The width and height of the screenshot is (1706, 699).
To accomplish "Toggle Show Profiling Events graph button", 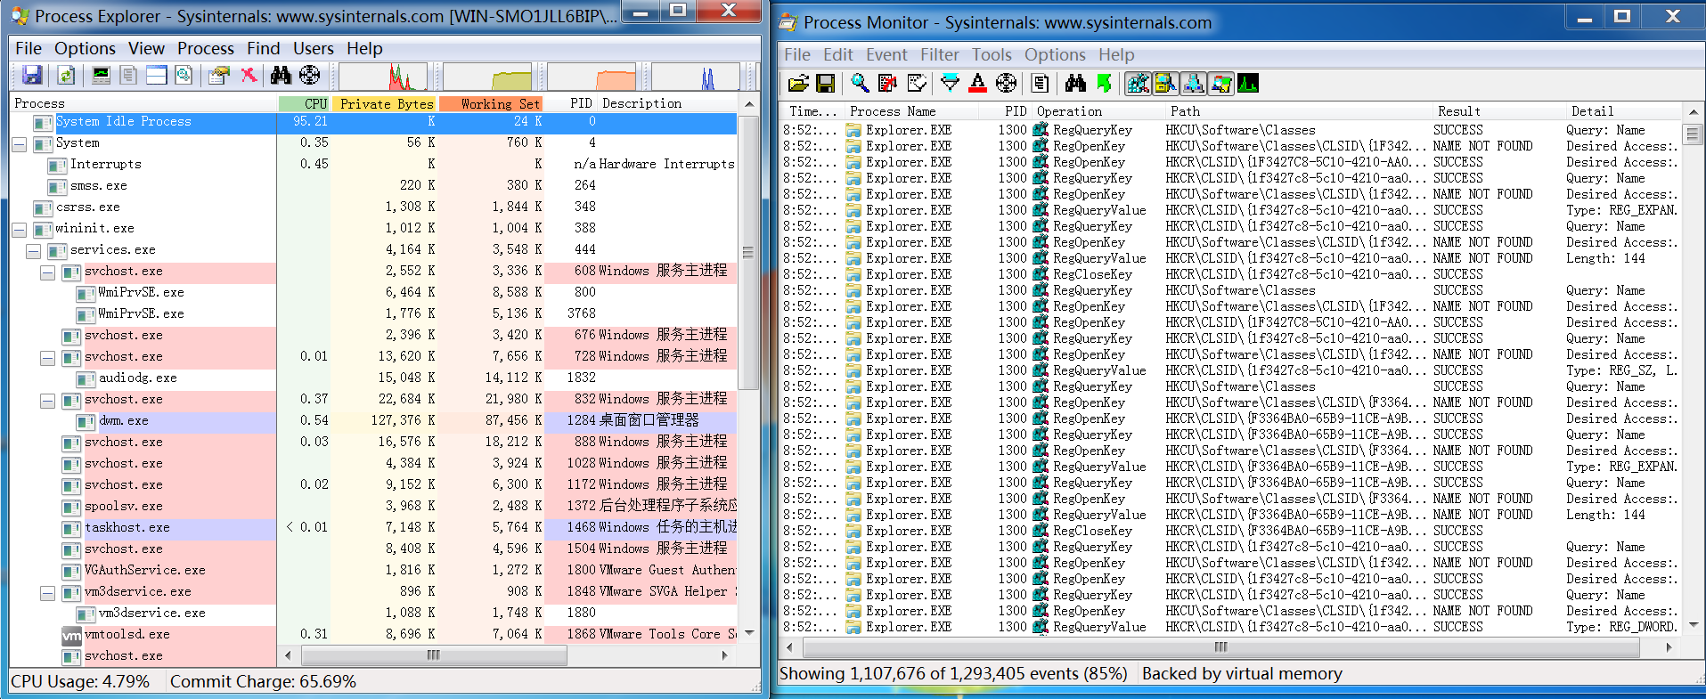I will coord(1248,84).
